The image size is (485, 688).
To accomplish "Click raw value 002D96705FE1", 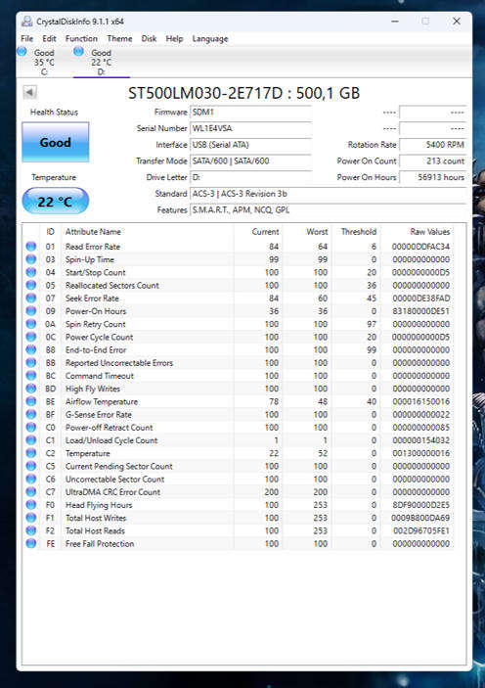I will point(421,530).
